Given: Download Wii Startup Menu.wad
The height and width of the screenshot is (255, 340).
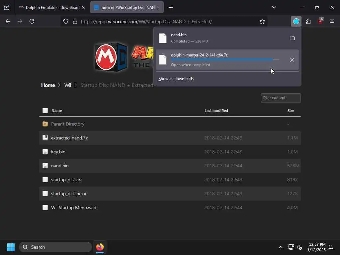Looking at the screenshot, I should [73, 208].
